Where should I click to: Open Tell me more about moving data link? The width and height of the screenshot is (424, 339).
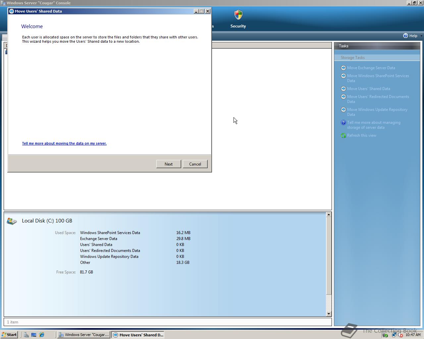click(x=64, y=143)
